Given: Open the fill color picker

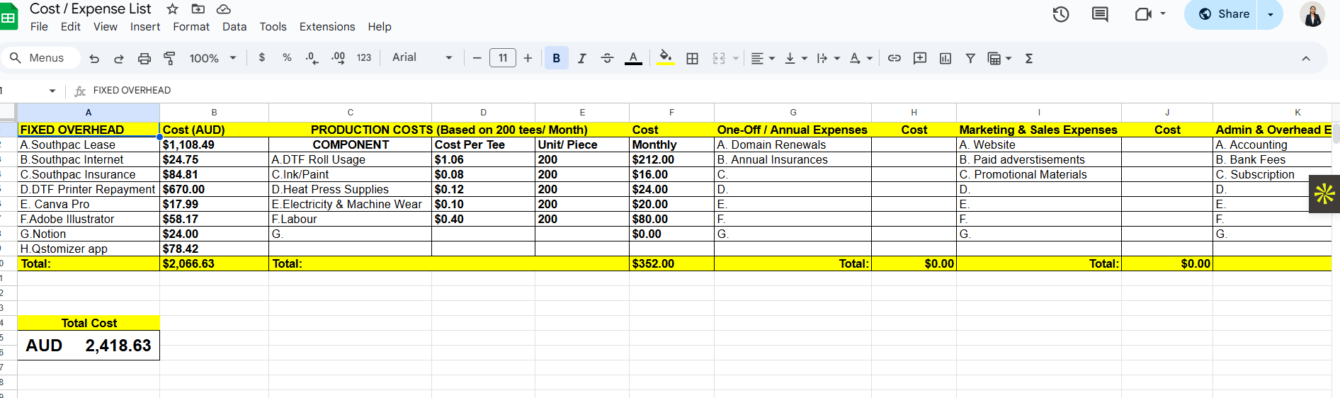Looking at the screenshot, I should pyautogui.click(x=665, y=58).
